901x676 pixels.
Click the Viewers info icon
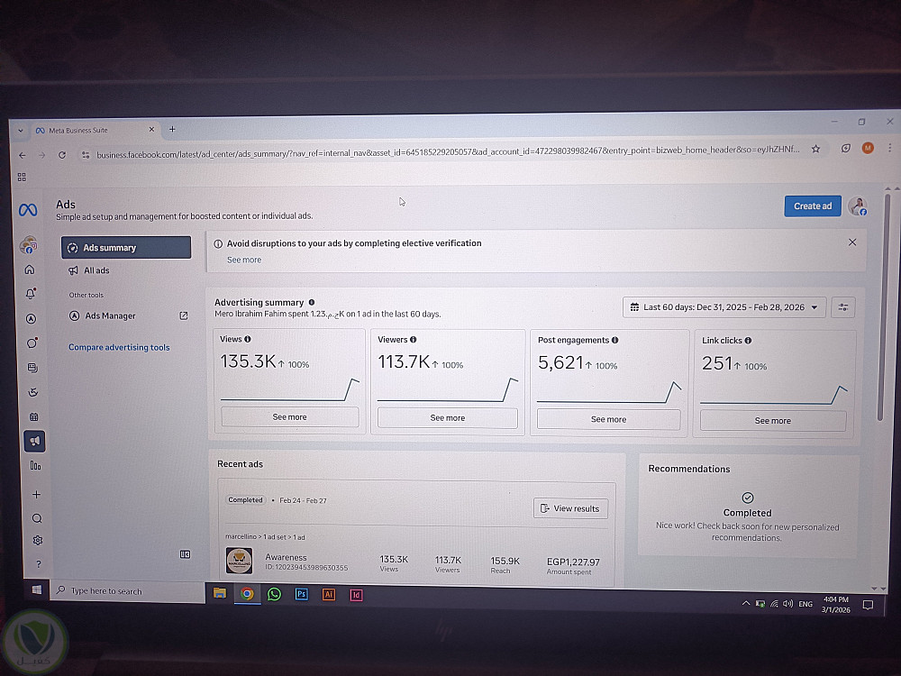coord(414,340)
